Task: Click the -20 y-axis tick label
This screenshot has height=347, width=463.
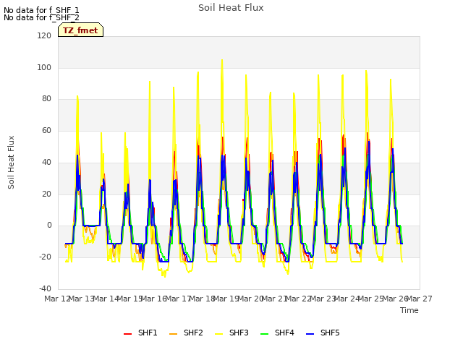Action: pyautogui.click(x=45, y=257)
